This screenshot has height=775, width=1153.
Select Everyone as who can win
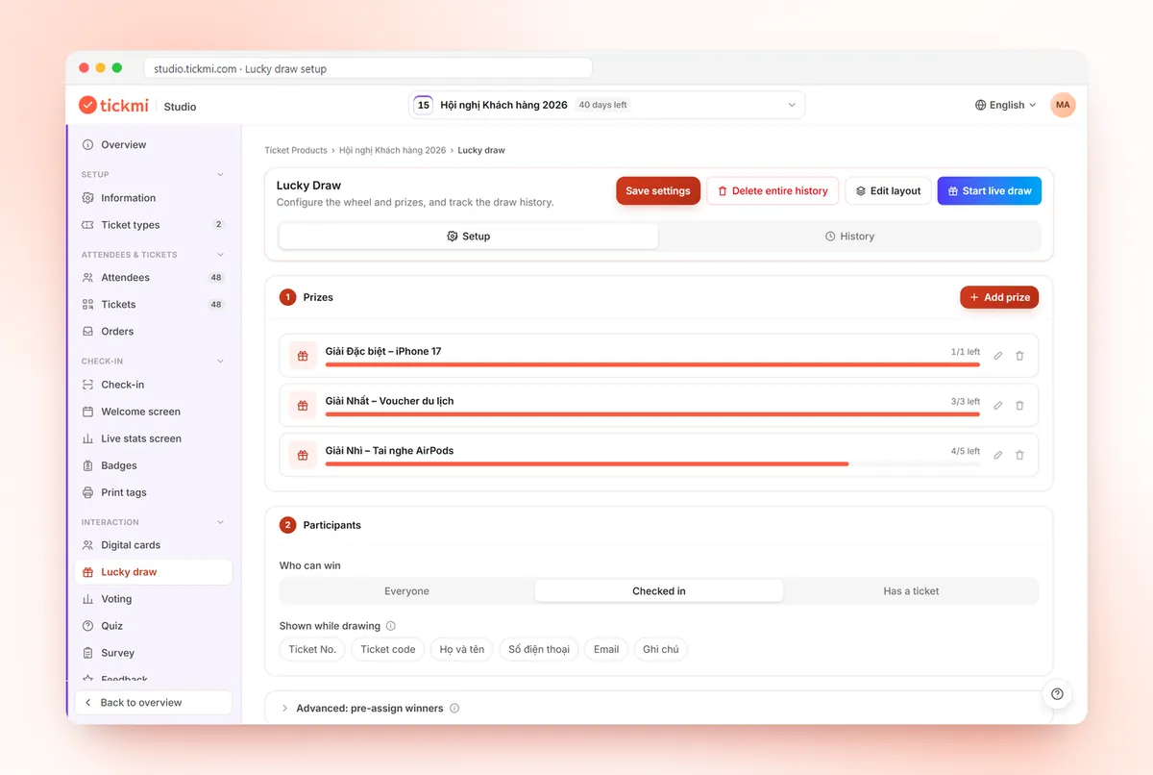[x=406, y=591]
